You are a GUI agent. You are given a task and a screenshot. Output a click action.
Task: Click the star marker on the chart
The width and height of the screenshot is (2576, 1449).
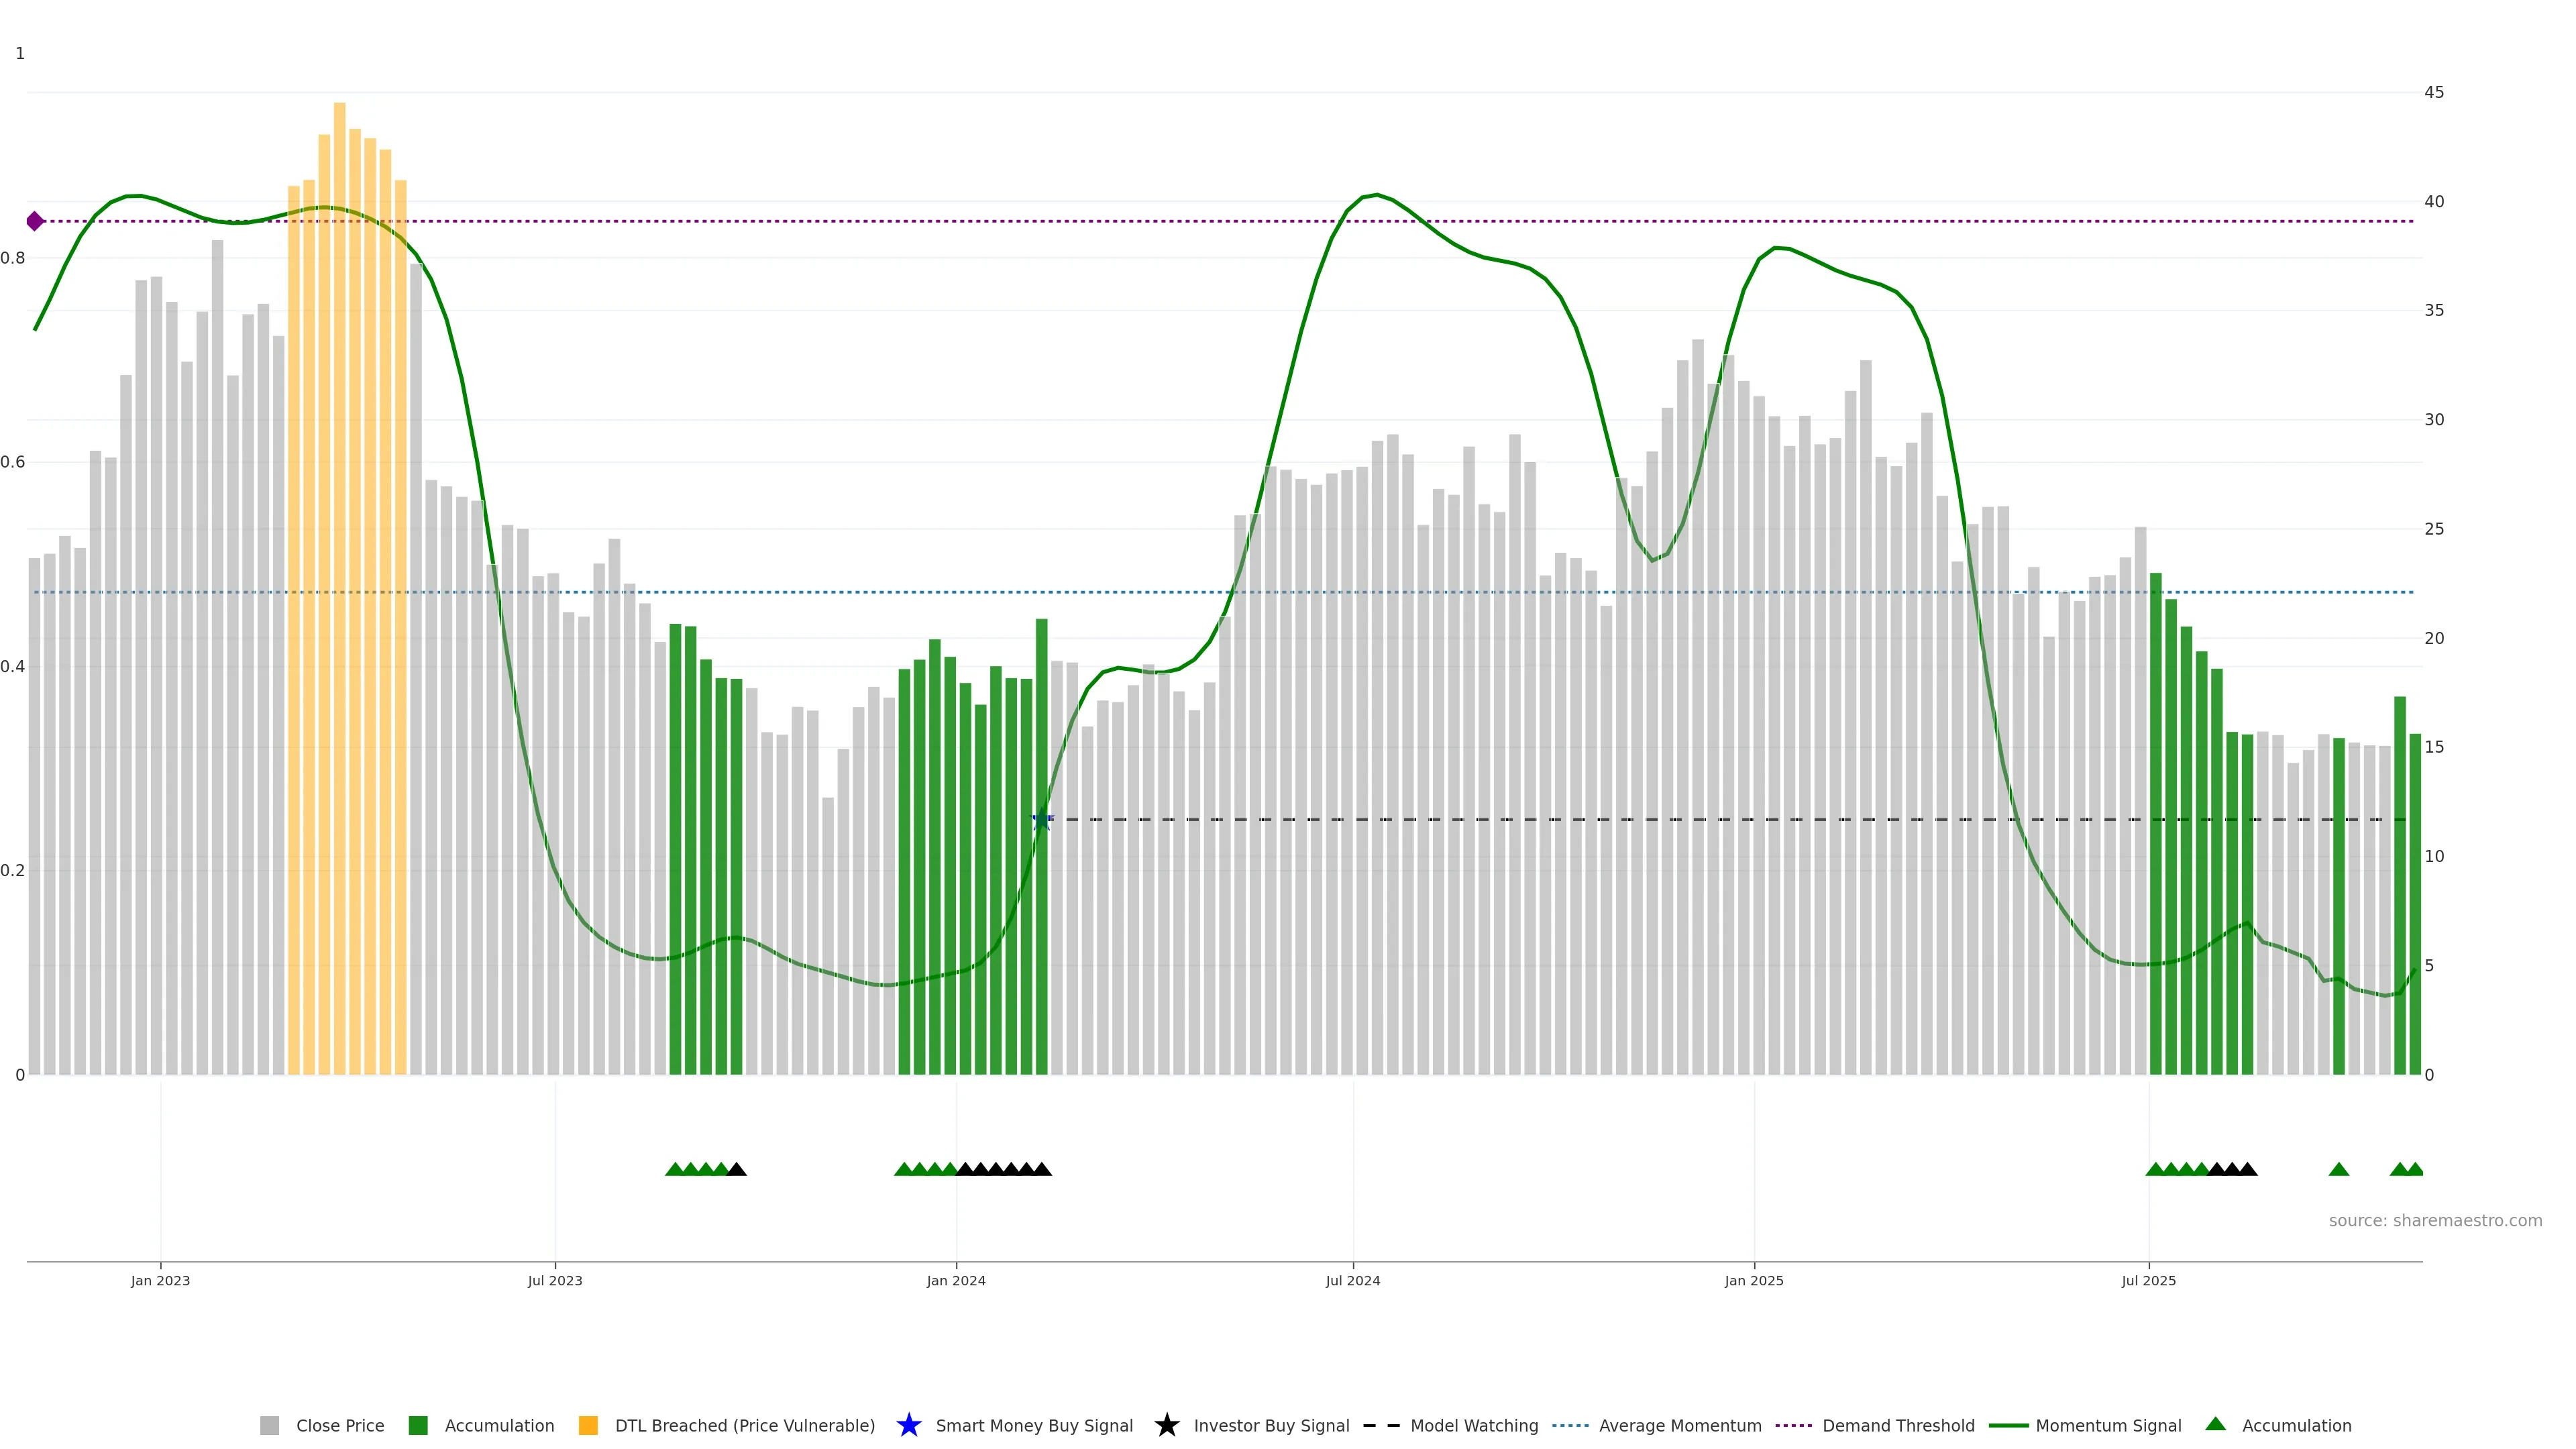coord(1041,819)
